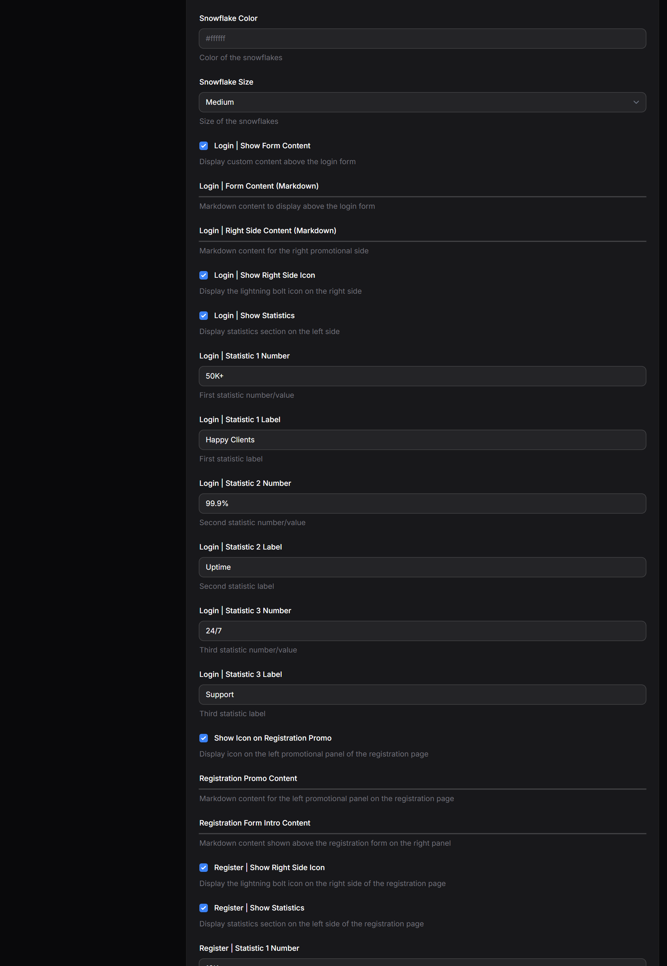Click the Snowflake Color field label
Image resolution: width=667 pixels, height=966 pixels.
tap(228, 18)
